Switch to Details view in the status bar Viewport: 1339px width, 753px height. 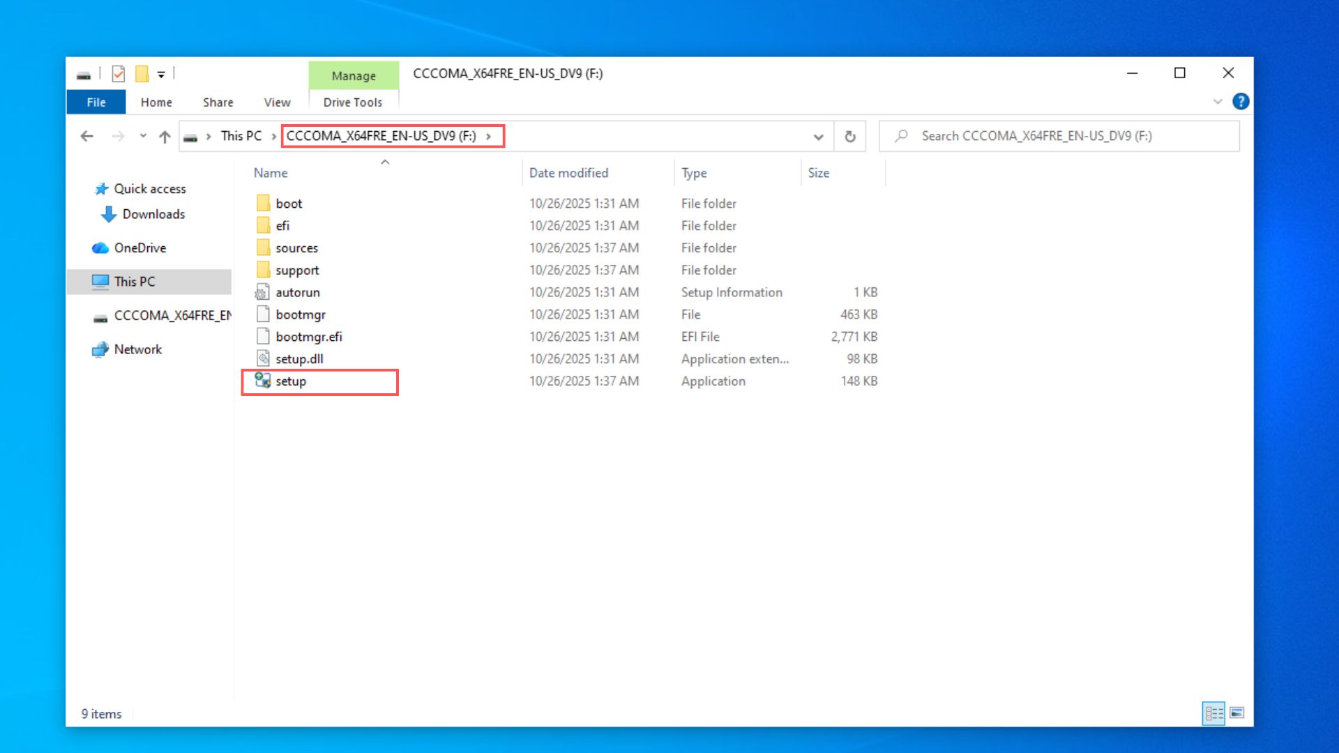tap(1213, 713)
